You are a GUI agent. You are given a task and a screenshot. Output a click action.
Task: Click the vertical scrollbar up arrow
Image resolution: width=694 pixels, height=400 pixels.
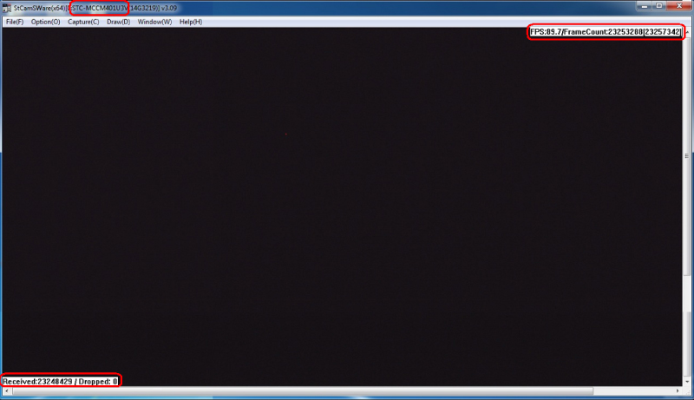(688, 32)
